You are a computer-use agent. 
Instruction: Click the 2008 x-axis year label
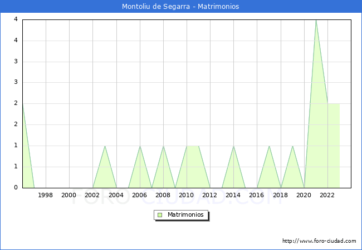tap(163, 195)
